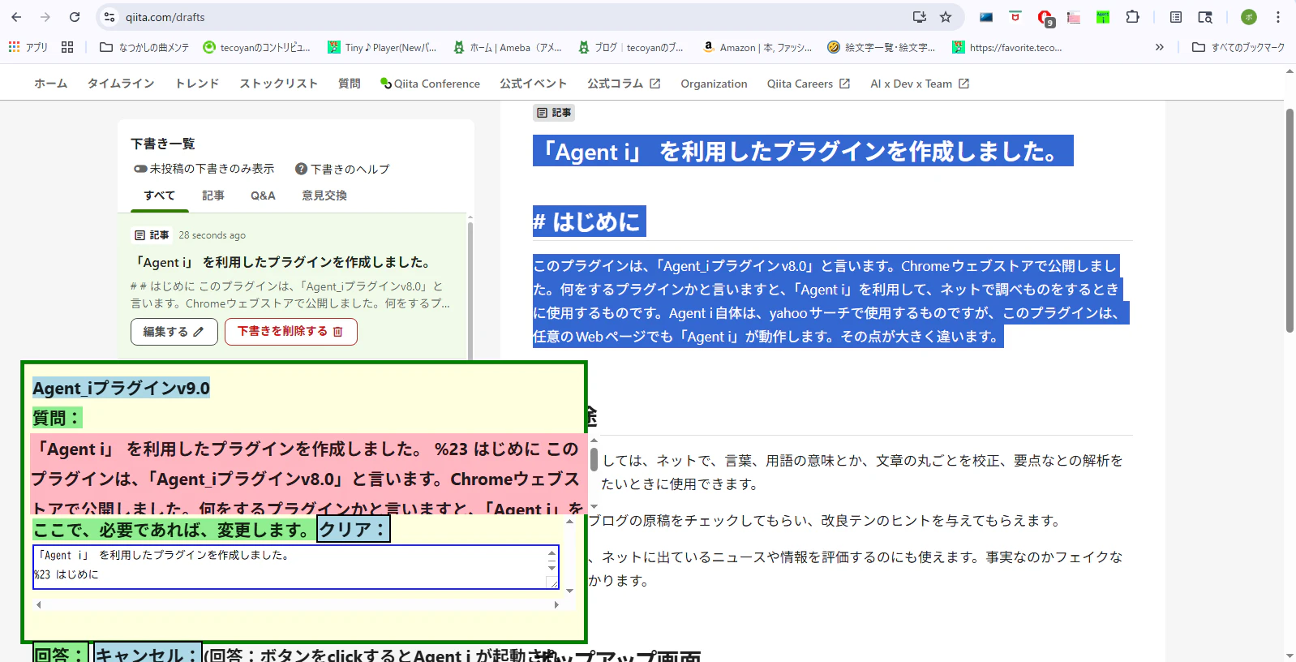Click the page vertical scrollbar thumb
This screenshot has width=1296, height=662.
coord(1290,220)
